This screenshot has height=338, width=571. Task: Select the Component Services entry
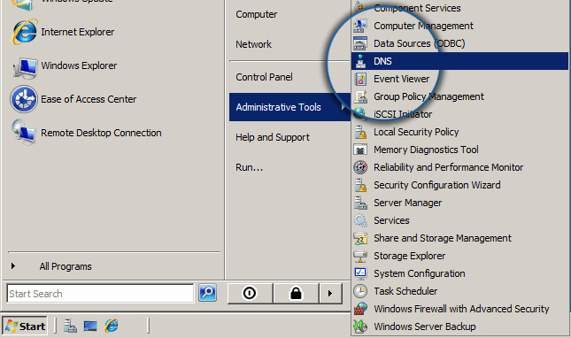[x=417, y=8]
